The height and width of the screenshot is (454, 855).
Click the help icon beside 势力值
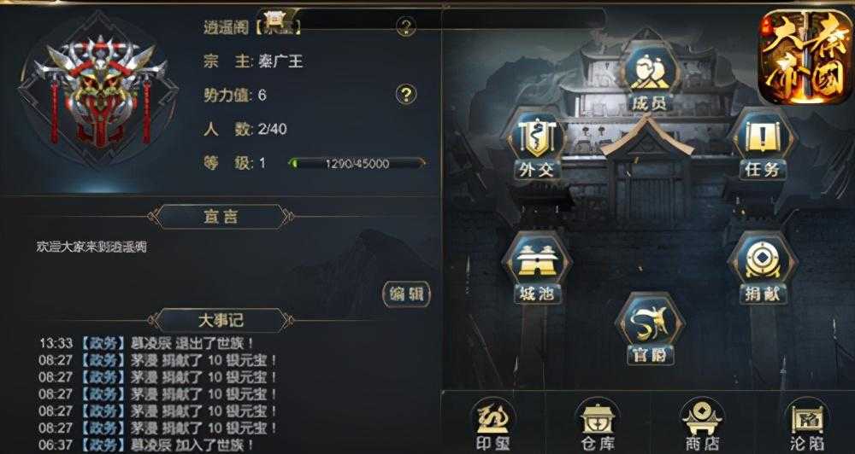pos(405,95)
